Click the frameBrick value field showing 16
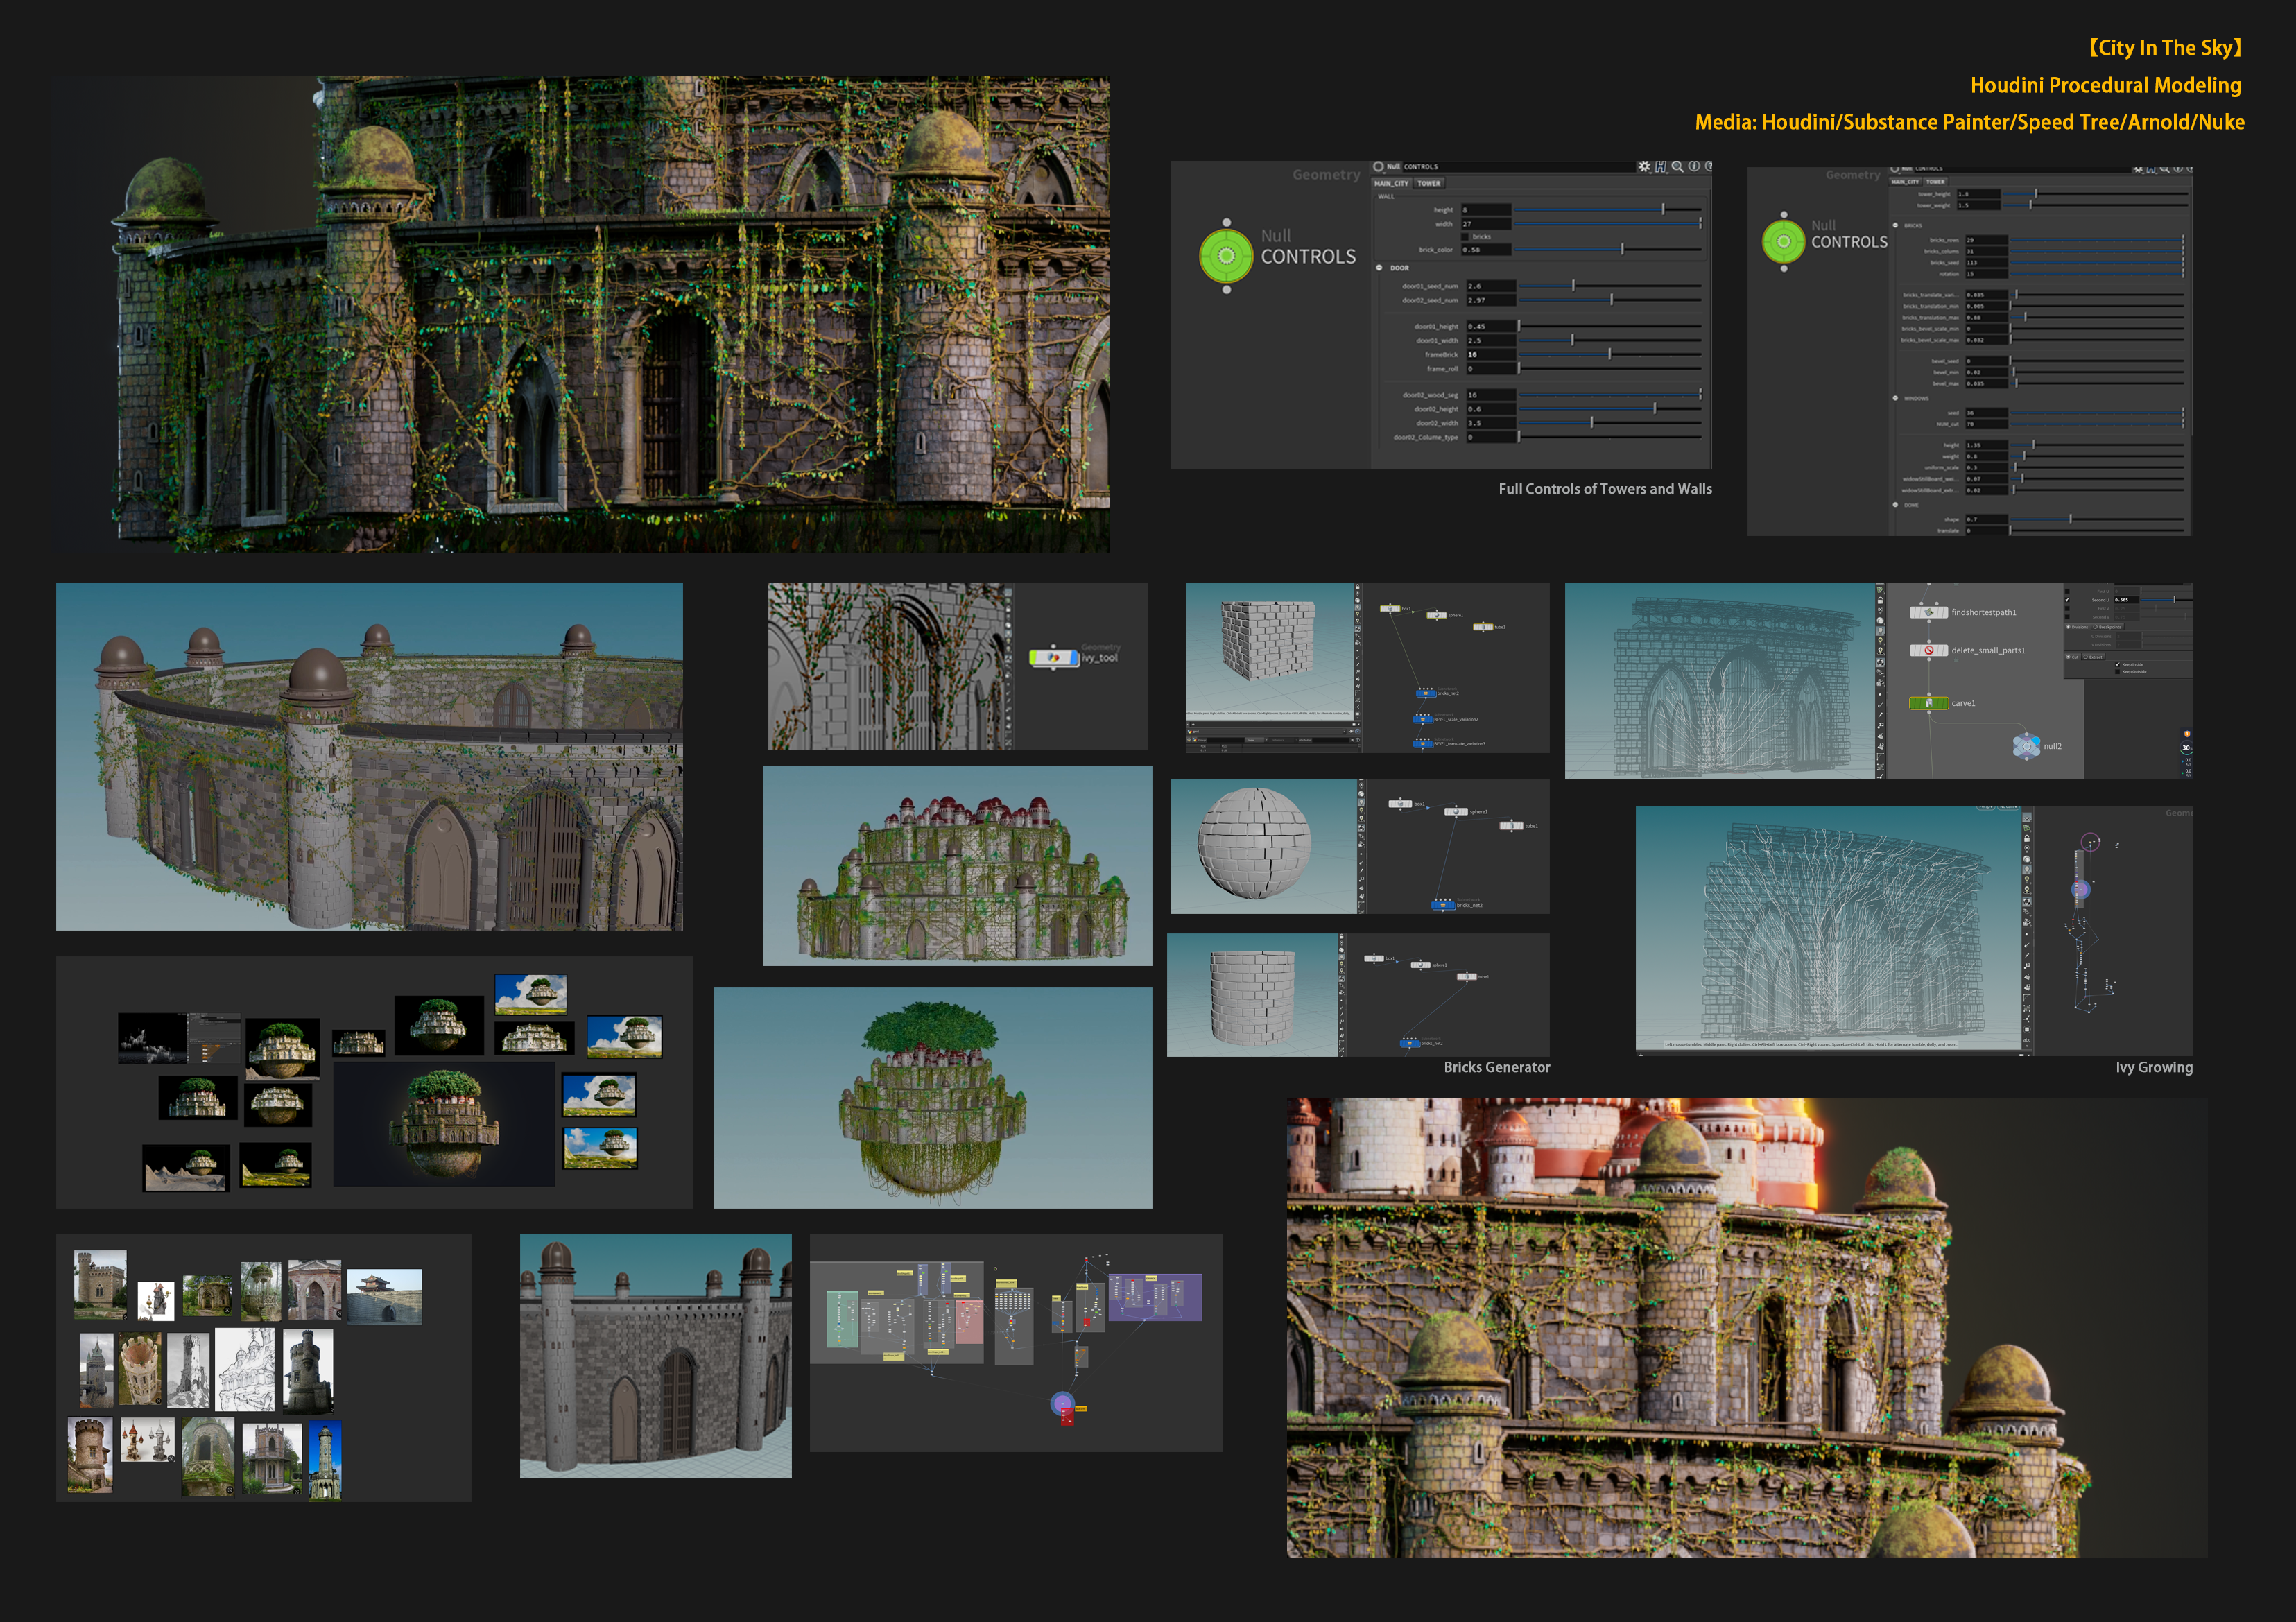This screenshot has width=2296, height=1622. [x=1492, y=355]
